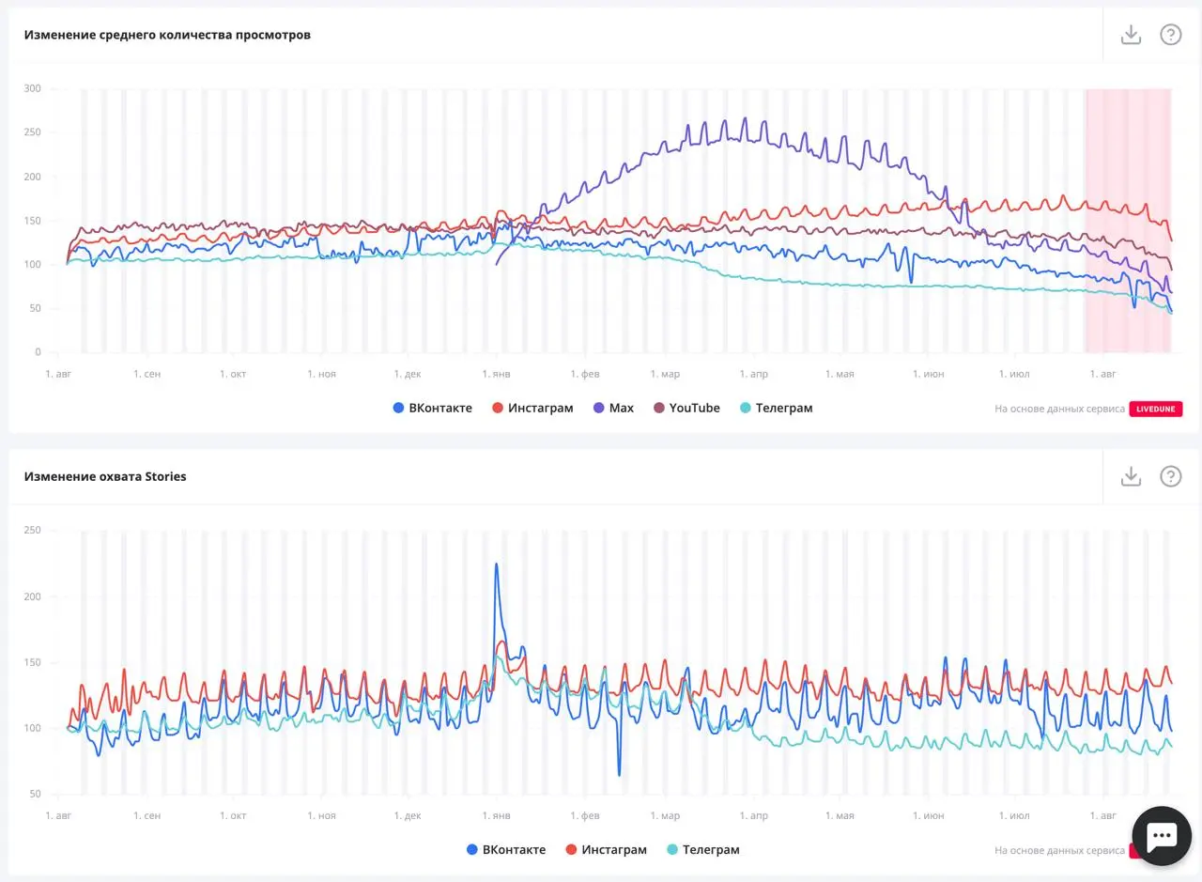Toggle ВКонтакте series in views chart legend
The height and width of the screenshot is (882, 1202).
click(x=432, y=408)
